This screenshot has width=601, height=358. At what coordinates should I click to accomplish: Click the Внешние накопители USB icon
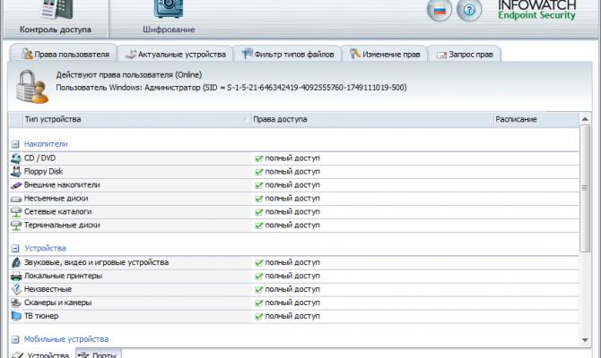(x=16, y=185)
